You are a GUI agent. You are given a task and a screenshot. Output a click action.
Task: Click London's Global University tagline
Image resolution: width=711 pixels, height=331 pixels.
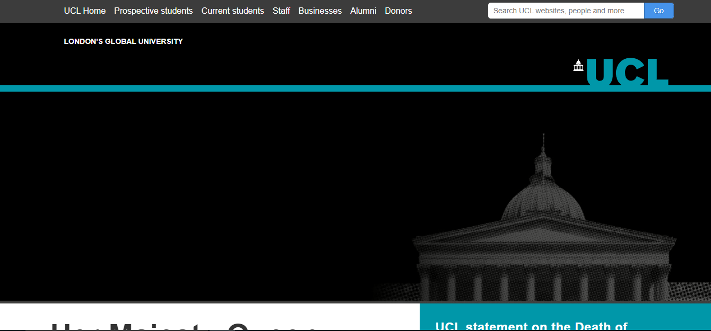pos(123,41)
